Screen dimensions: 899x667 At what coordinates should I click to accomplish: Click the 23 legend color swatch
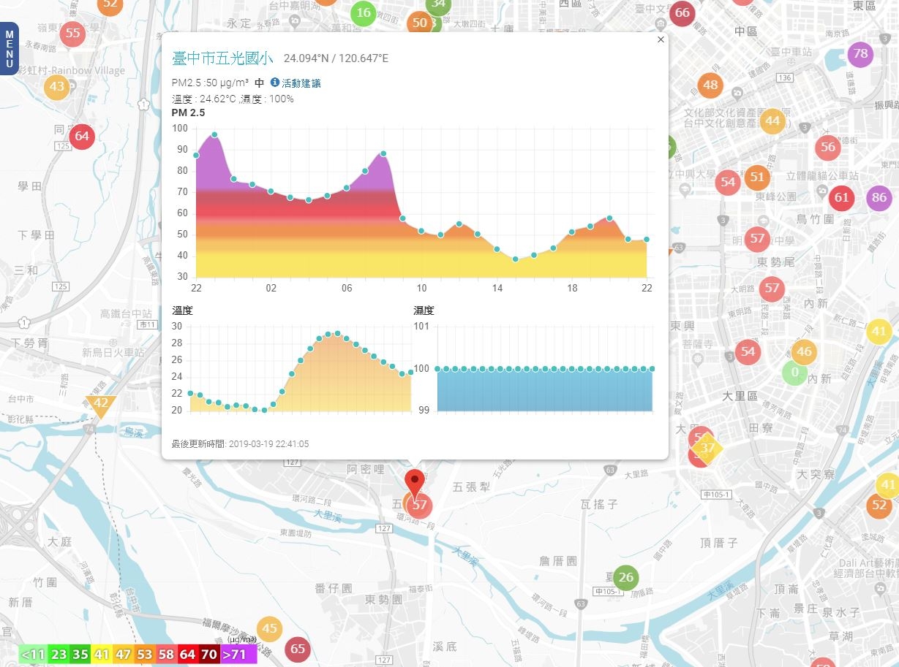pyautogui.click(x=59, y=655)
